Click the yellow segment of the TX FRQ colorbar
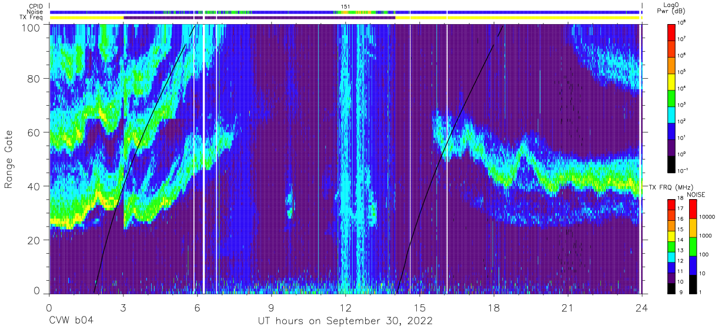This screenshot has width=722, height=333. (671, 236)
